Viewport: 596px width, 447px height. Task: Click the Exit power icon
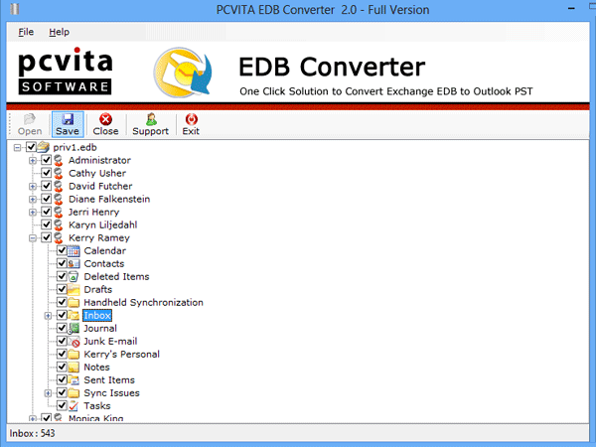click(x=191, y=119)
